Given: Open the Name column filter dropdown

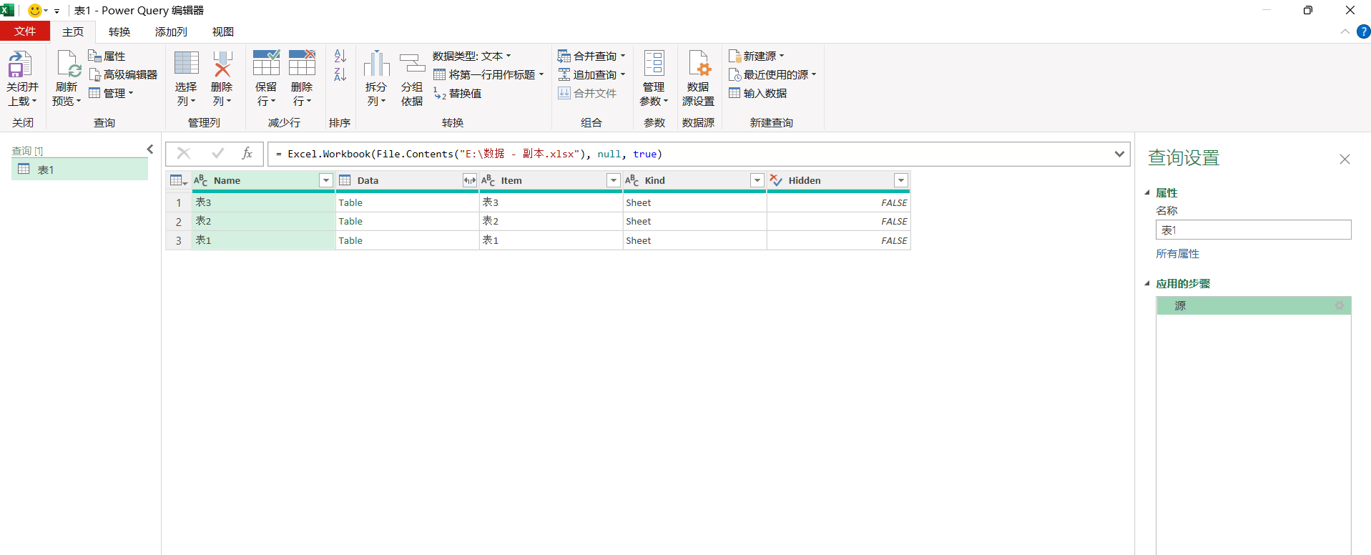Looking at the screenshot, I should pyautogui.click(x=326, y=180).
